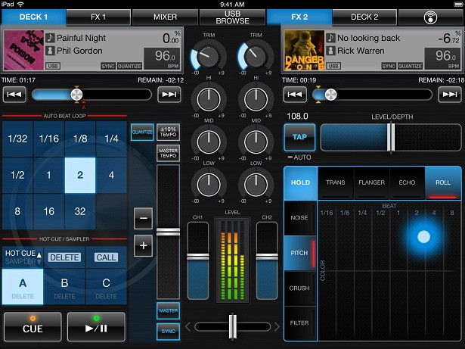The height and width of the screenshot is (349, 465).
Task: Expand the Hot Cue / Sampler selector
Action: pos(20,257)
